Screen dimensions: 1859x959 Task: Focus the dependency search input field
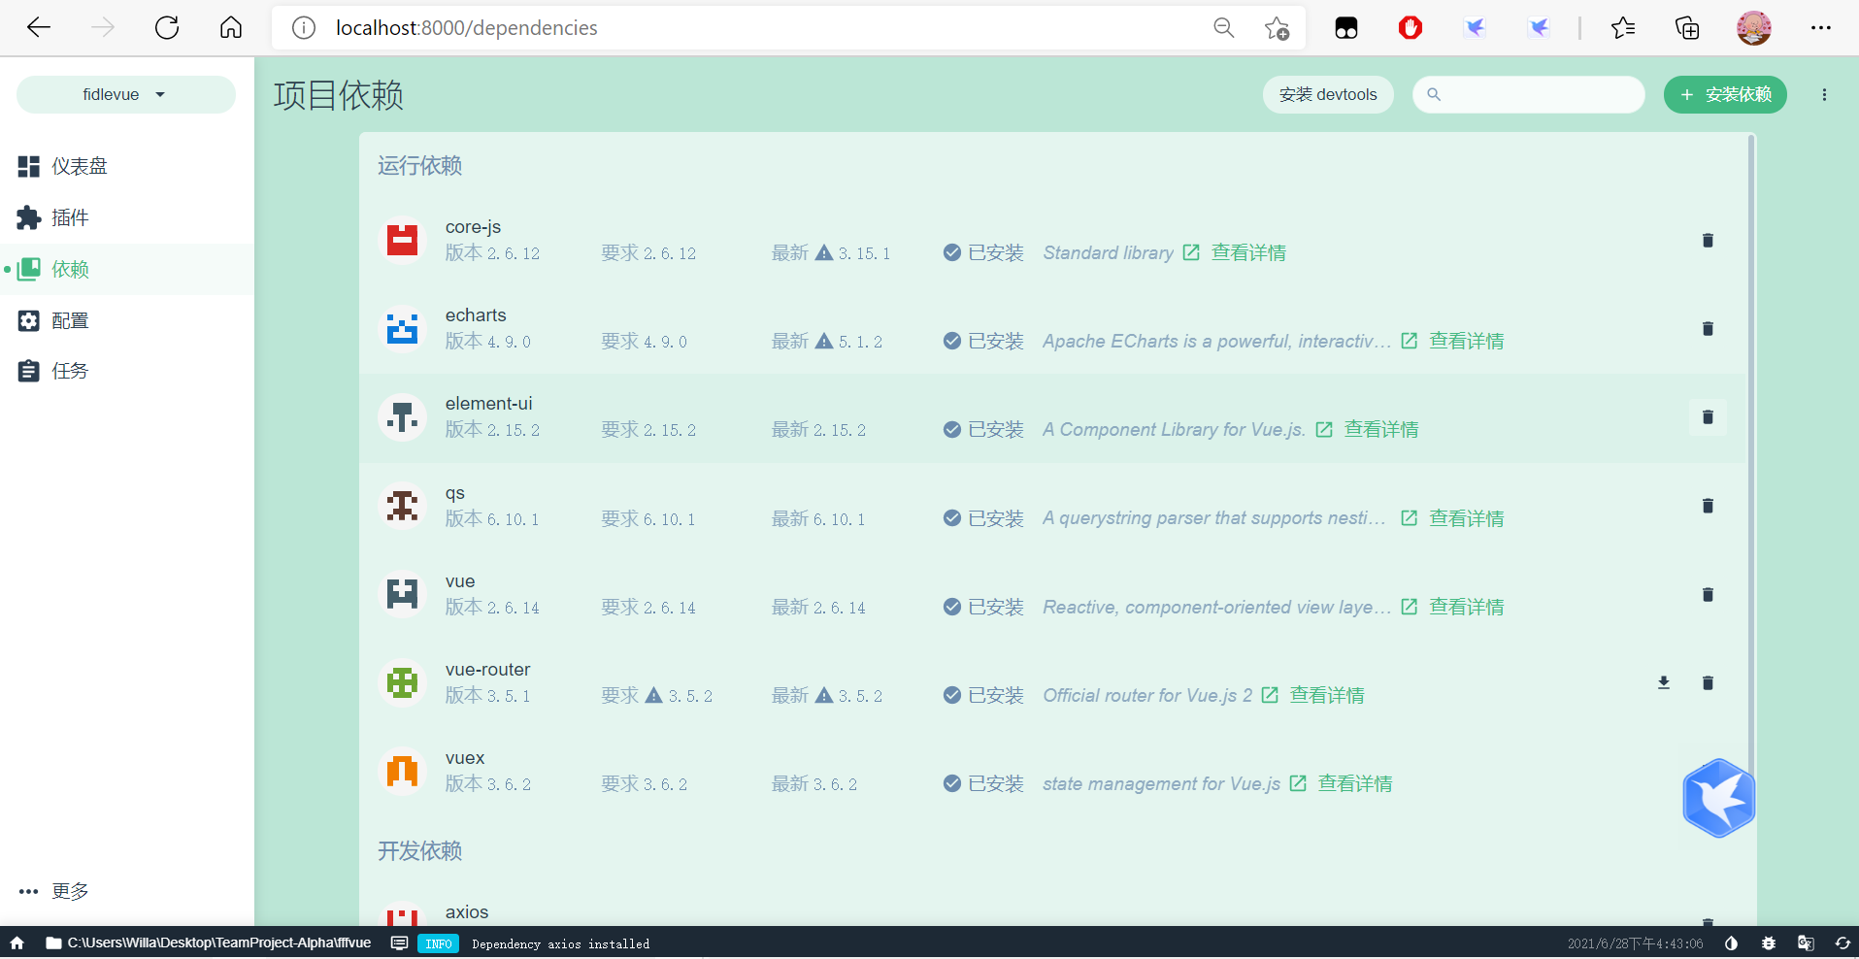[x=1529, y=94]
